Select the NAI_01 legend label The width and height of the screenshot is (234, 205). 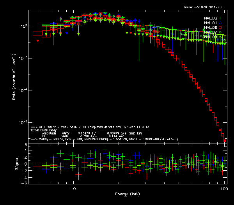tap(210, 23)
